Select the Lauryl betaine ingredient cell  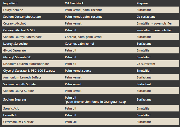coord(13,10)
